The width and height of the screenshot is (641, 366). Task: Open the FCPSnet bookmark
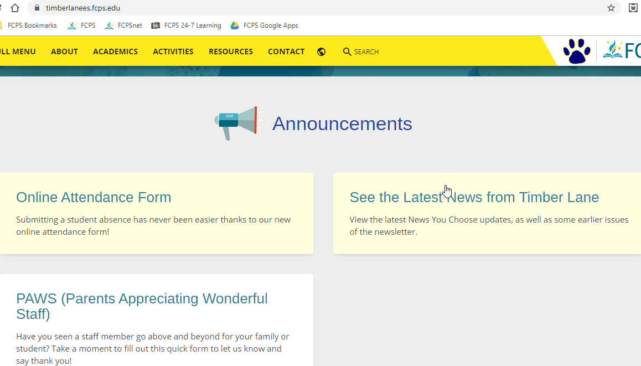point(123,25)
